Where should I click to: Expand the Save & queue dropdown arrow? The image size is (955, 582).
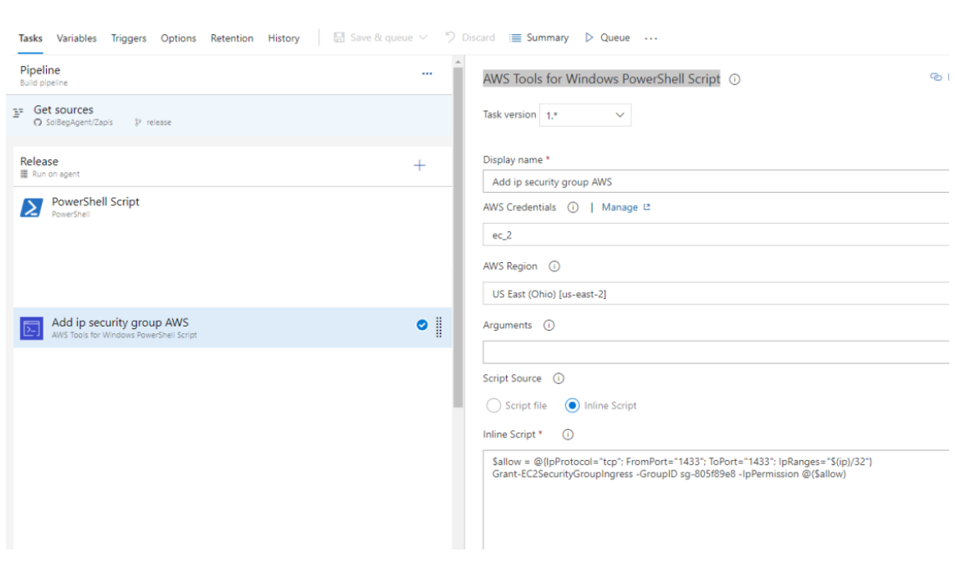pyautogui.click(x=423, y=38)
